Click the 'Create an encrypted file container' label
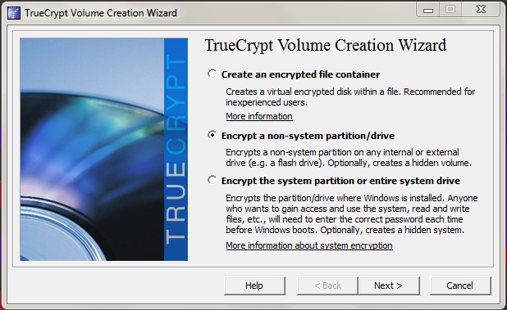The height and width of the screenshot is (310, 507). pos(300,74)
